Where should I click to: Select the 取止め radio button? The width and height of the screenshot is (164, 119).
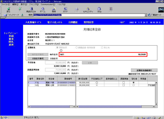pyautogui.click(x=102, y=48)
